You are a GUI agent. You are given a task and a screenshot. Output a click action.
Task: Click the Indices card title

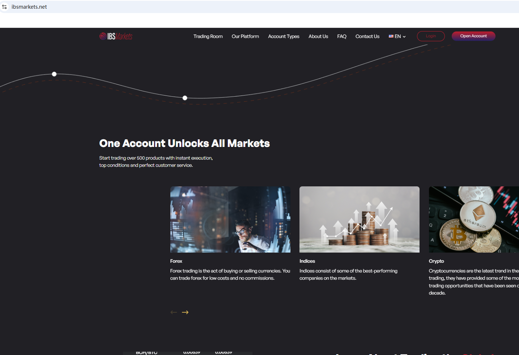[307, 261]
